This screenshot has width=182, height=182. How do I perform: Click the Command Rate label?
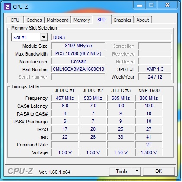[x=32, y=145]
